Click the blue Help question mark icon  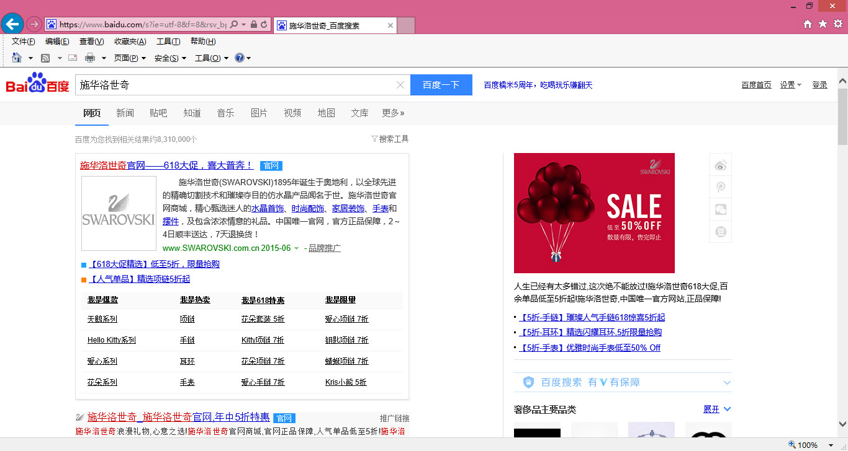[x=239, y=58]
